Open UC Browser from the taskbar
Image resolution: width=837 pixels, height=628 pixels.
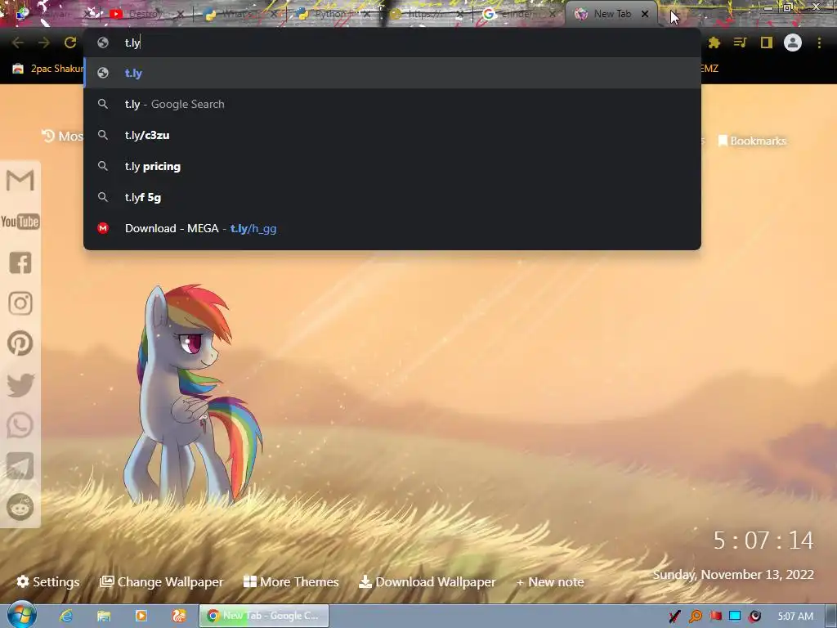tap(178, 616)
